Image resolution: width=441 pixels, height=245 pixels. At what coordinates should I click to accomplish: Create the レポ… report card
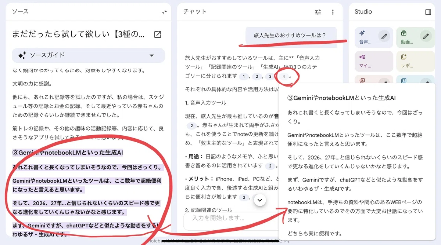coord(416,61)
